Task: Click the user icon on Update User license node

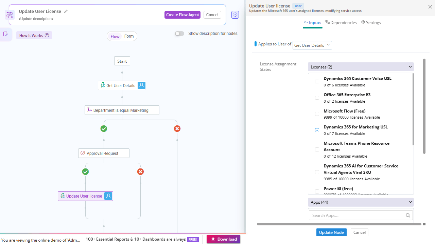Action: coord(108,196)
